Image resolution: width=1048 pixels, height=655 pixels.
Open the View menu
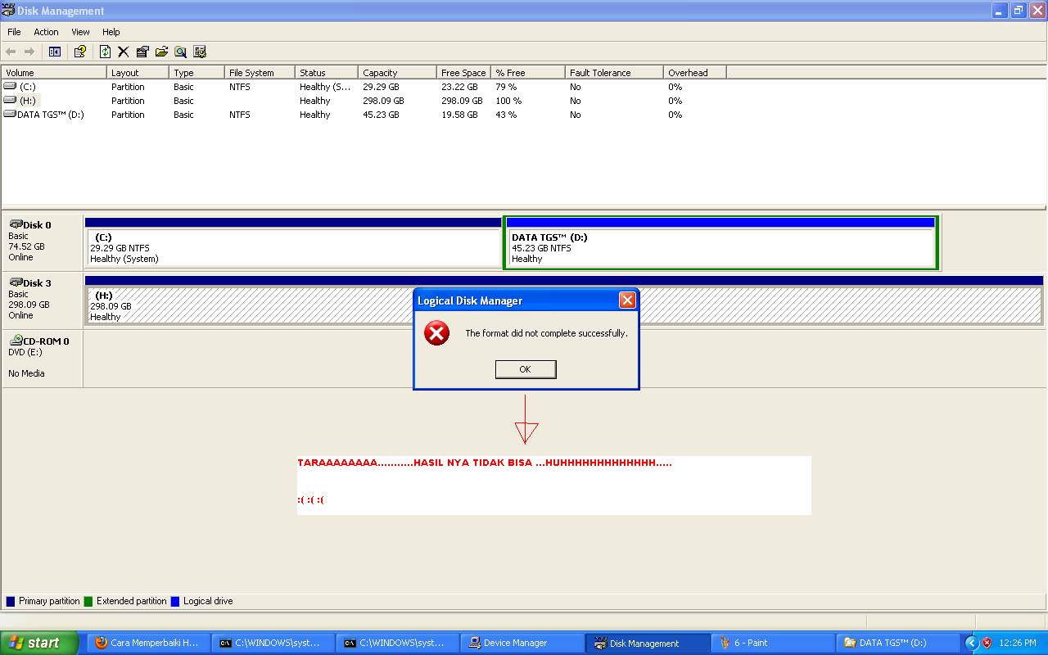coord(79,32)
